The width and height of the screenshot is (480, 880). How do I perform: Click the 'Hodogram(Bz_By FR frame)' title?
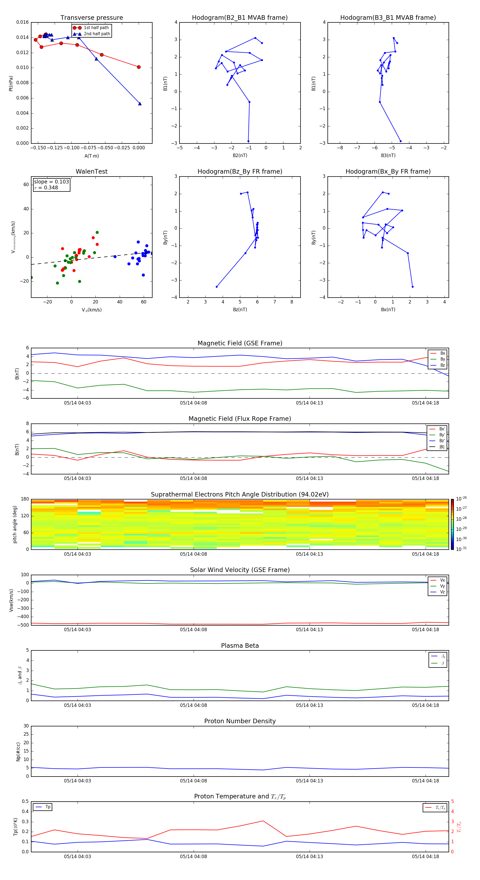pos(240,171)
